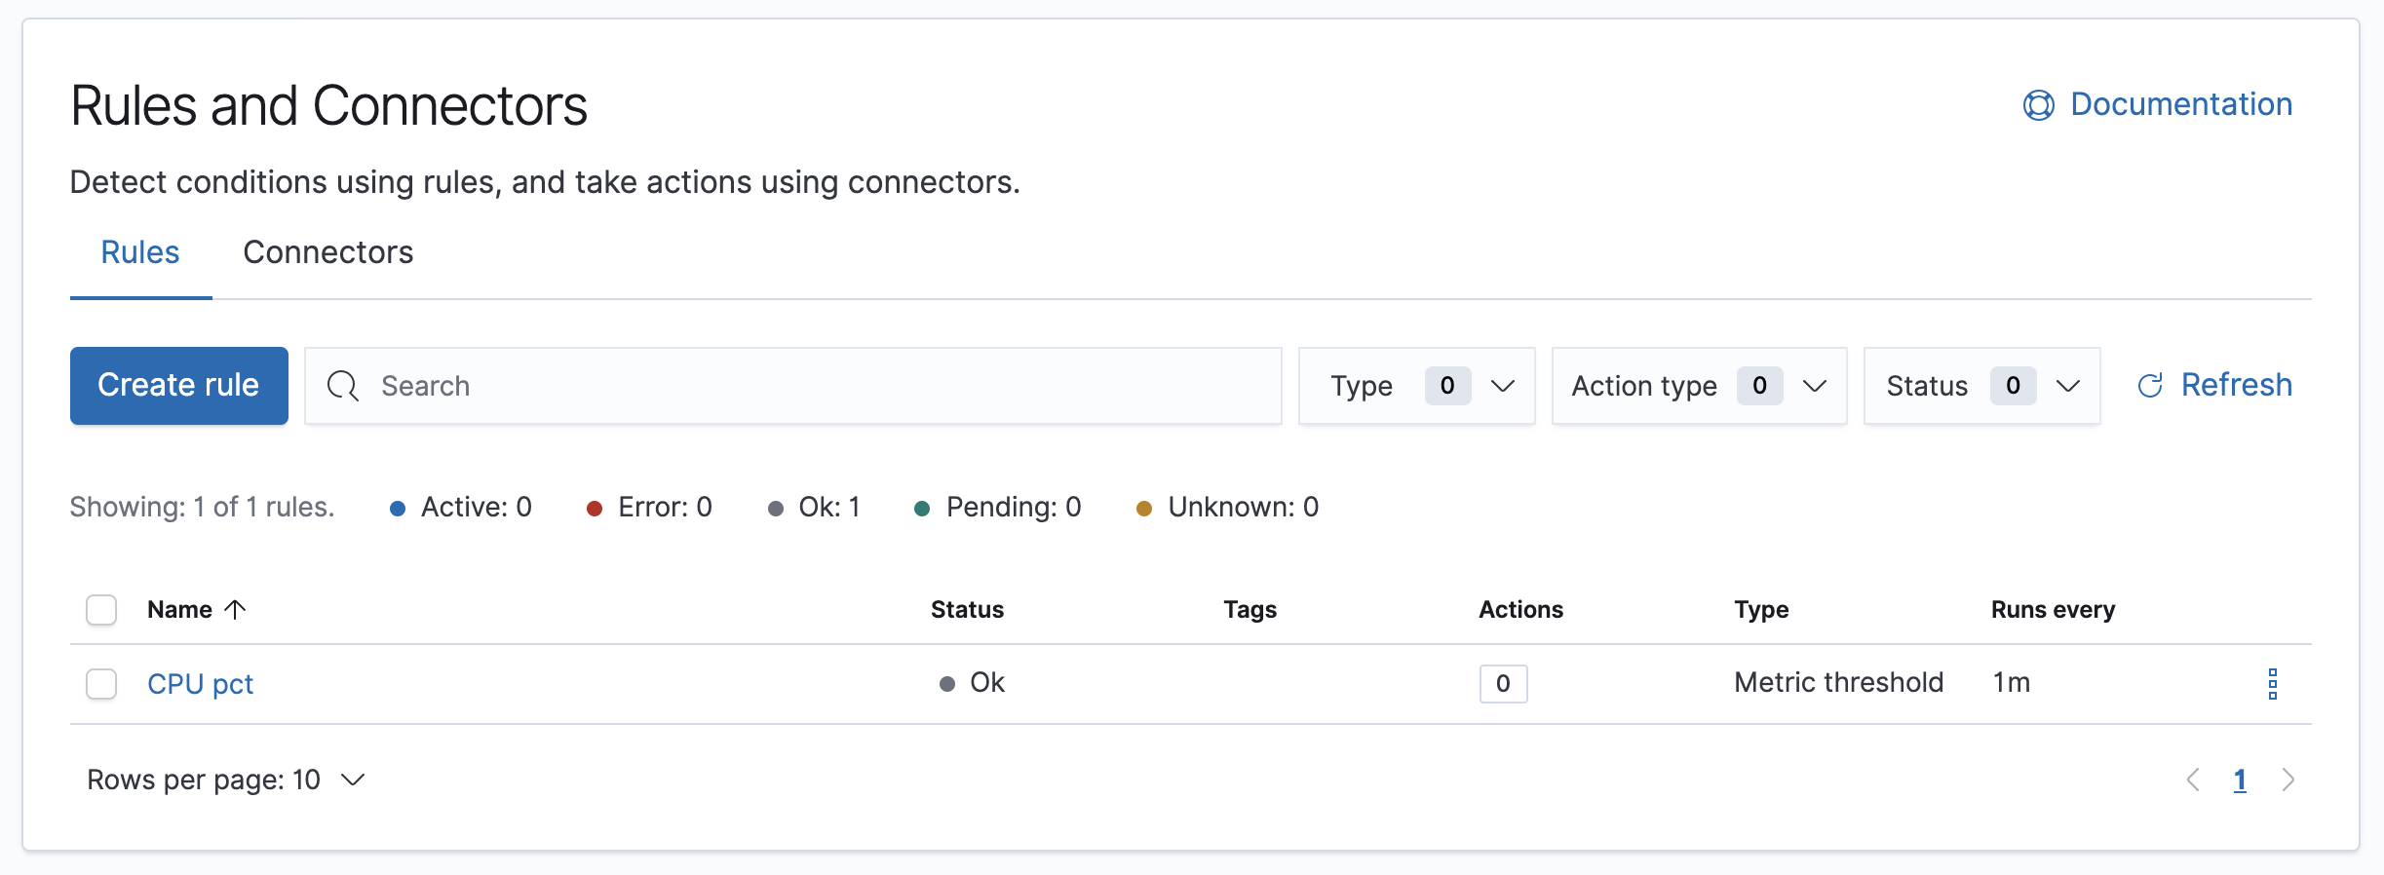Select the Rules tab

click(139, 252)
